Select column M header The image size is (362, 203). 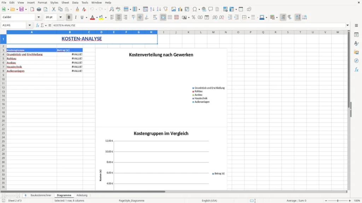click(213, 32)
